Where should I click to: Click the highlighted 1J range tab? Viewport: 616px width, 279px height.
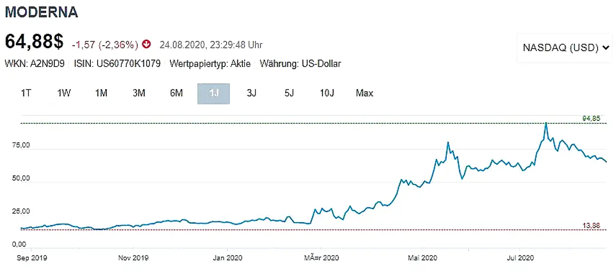[x=214, y=93]
